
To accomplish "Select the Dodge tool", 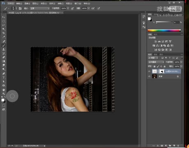I will pos(4,69).
